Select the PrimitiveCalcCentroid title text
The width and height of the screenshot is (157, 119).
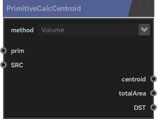coord(44,8)
